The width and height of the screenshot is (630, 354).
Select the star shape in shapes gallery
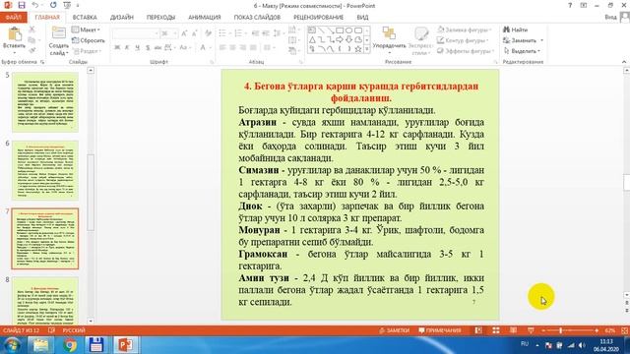pyautogui.click(x=357, y=48)
